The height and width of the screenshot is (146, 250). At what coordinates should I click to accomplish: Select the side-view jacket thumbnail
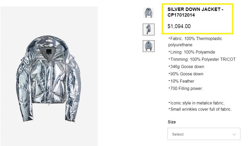point(149,29)
